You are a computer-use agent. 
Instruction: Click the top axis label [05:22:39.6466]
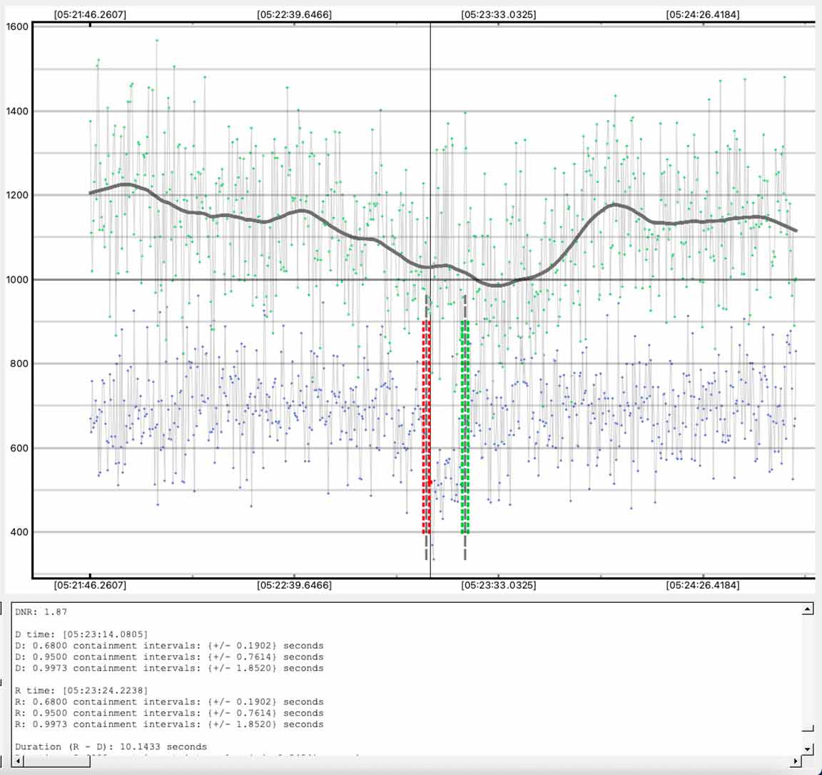tap(294, 15)
